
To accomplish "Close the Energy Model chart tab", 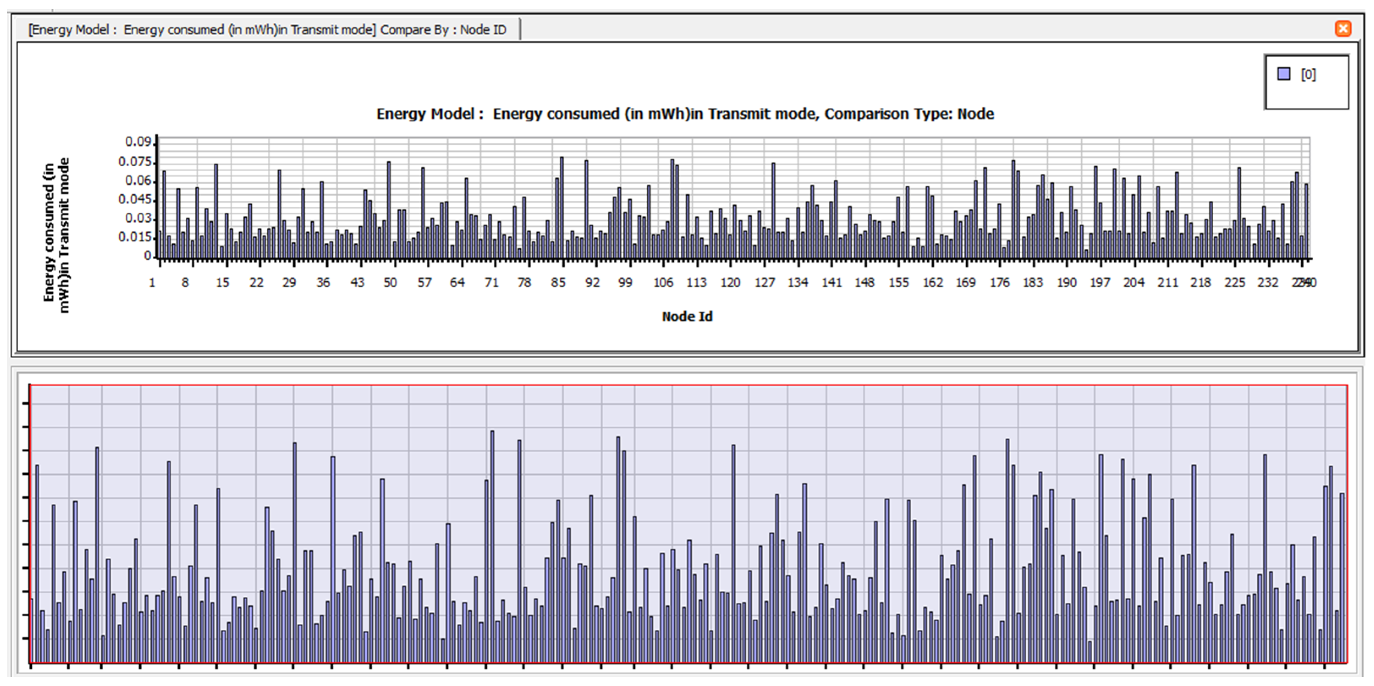I will 1343,28.
